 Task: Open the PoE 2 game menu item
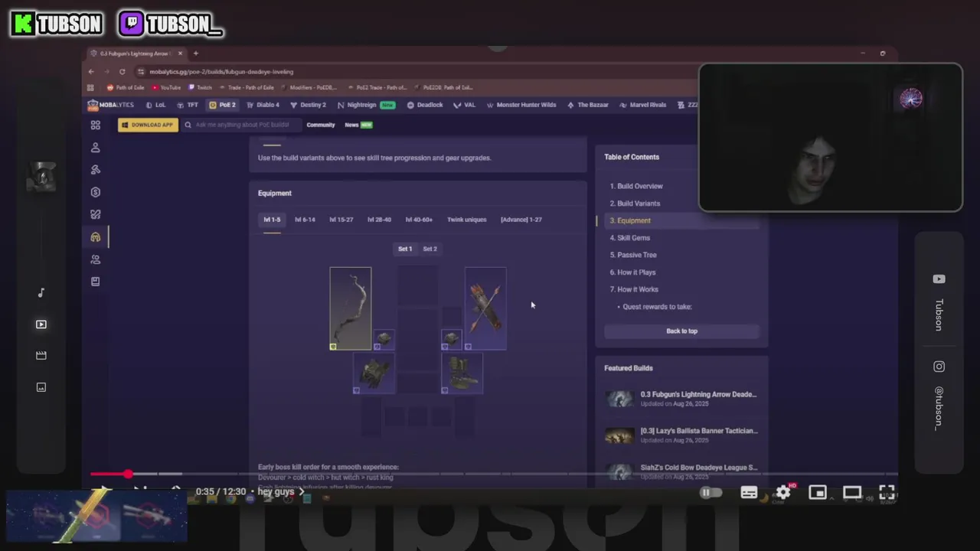coord(223,105)
